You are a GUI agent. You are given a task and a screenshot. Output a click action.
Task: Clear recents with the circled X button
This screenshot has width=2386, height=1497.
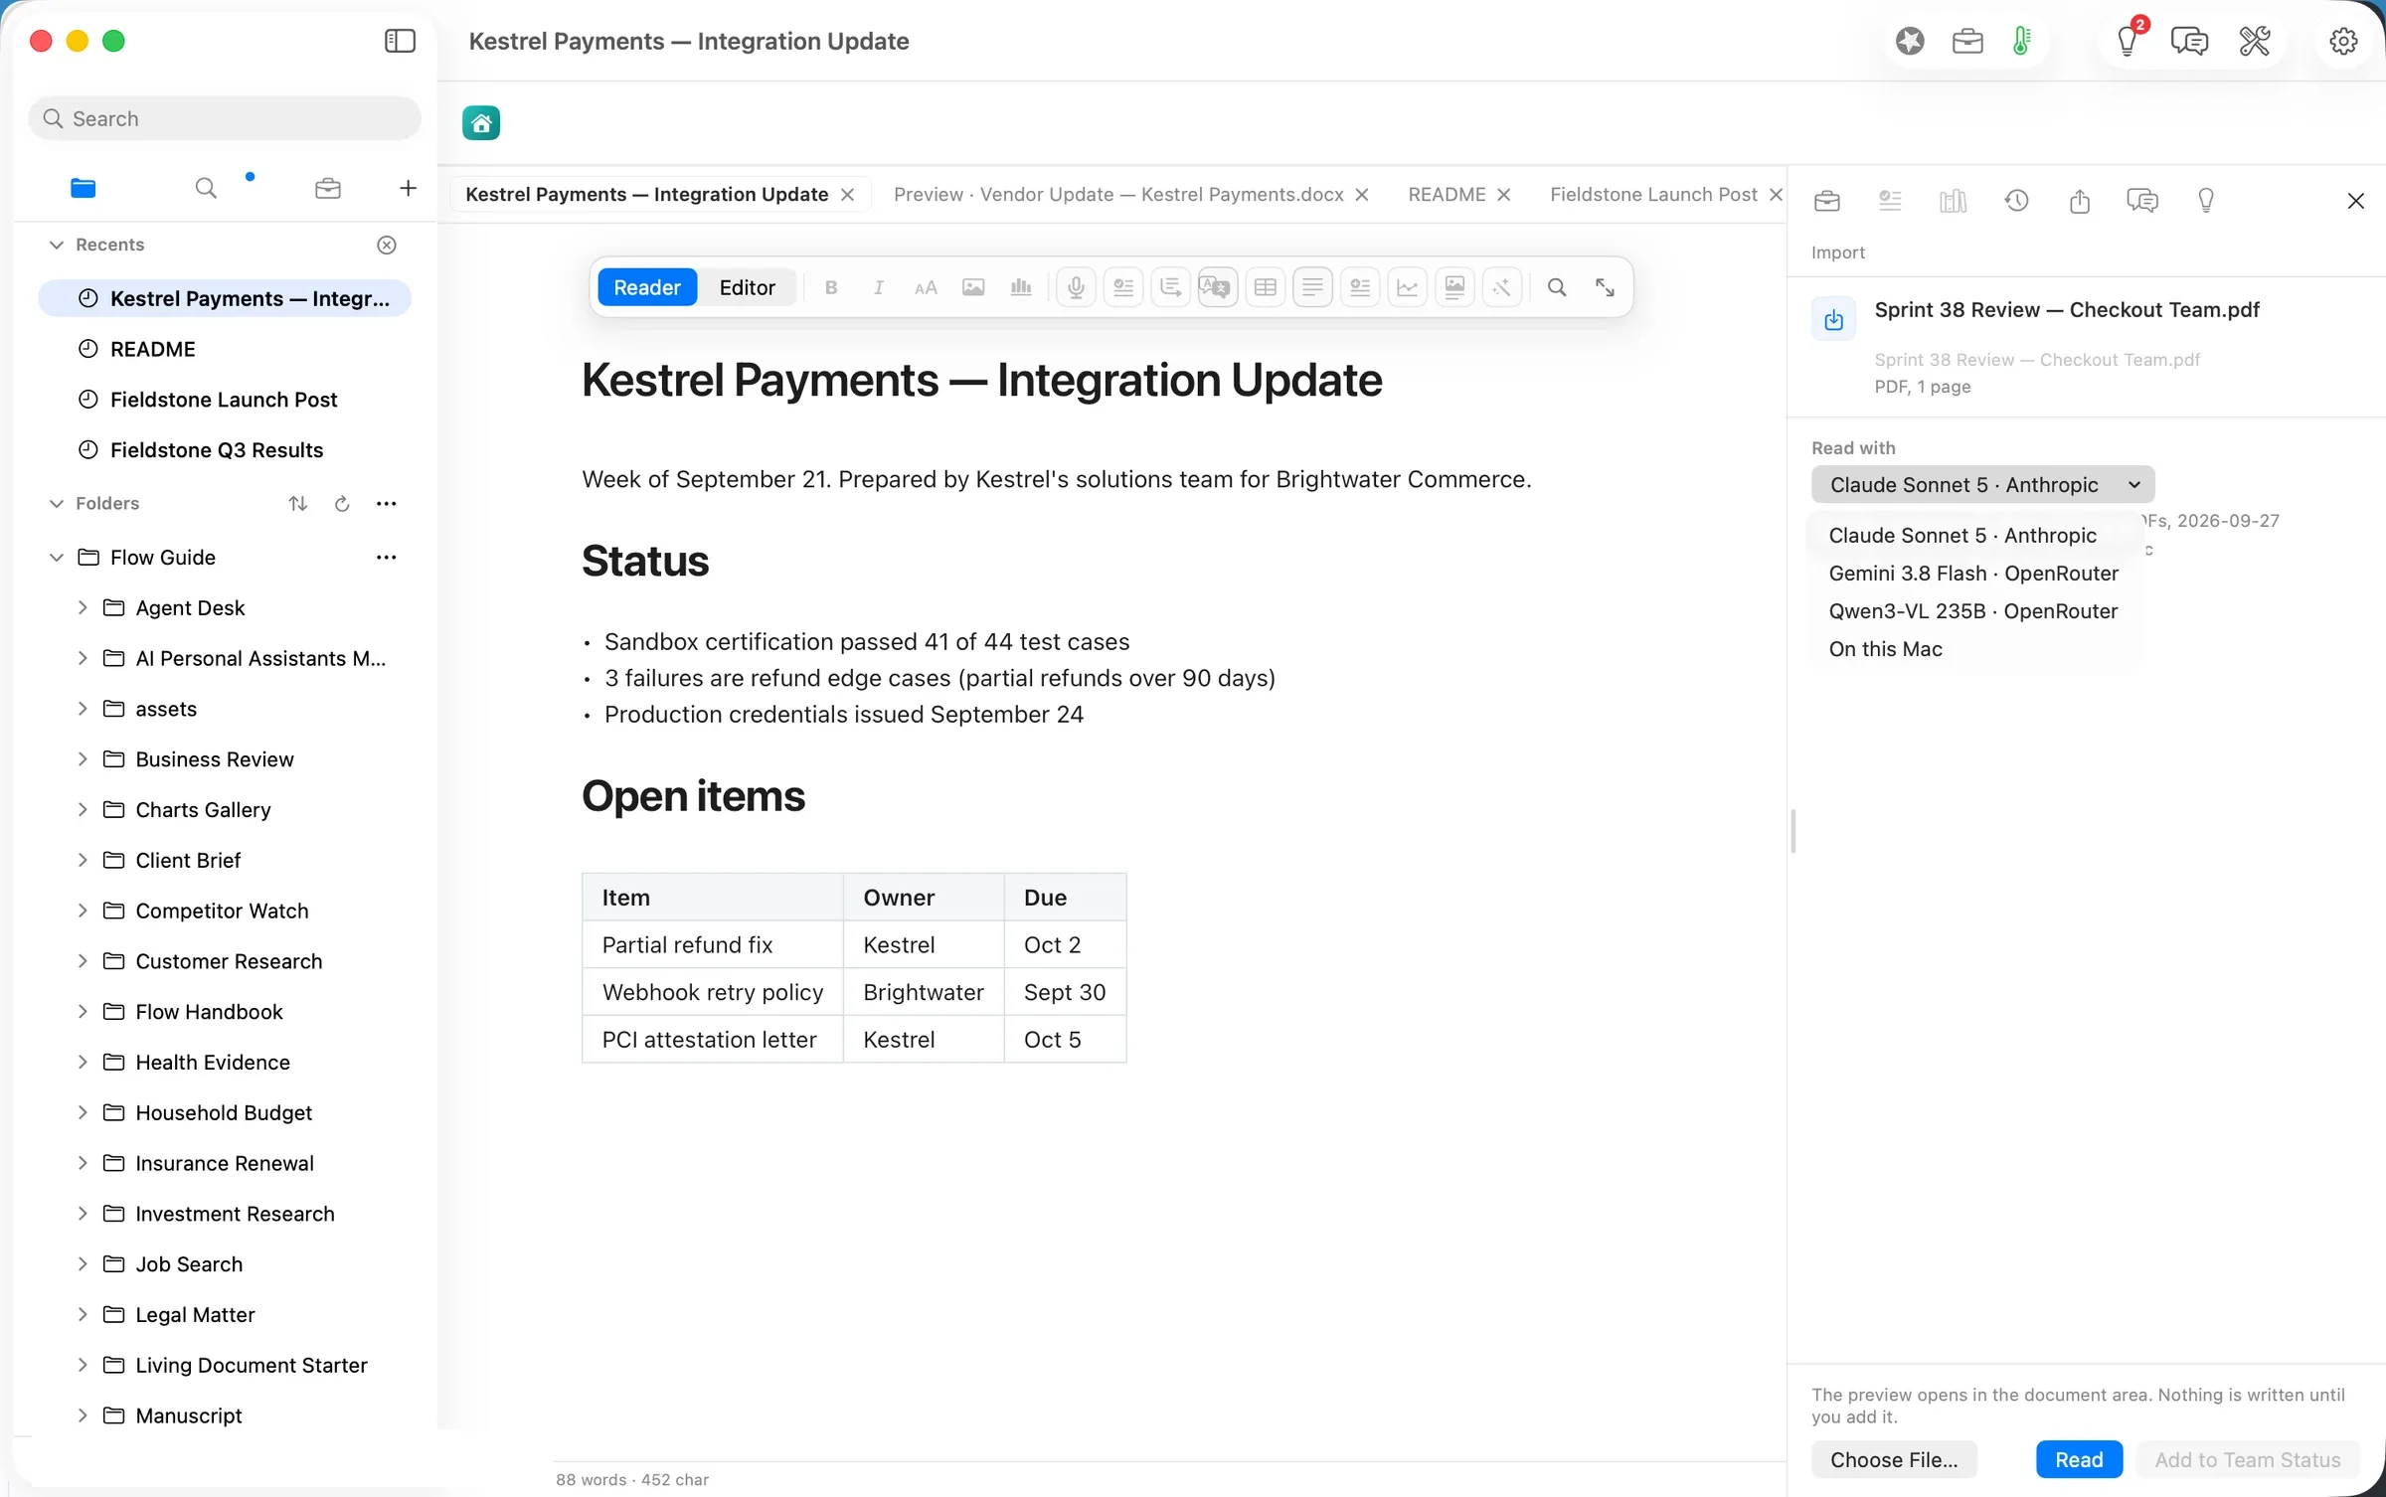click(x=387, y=245)
